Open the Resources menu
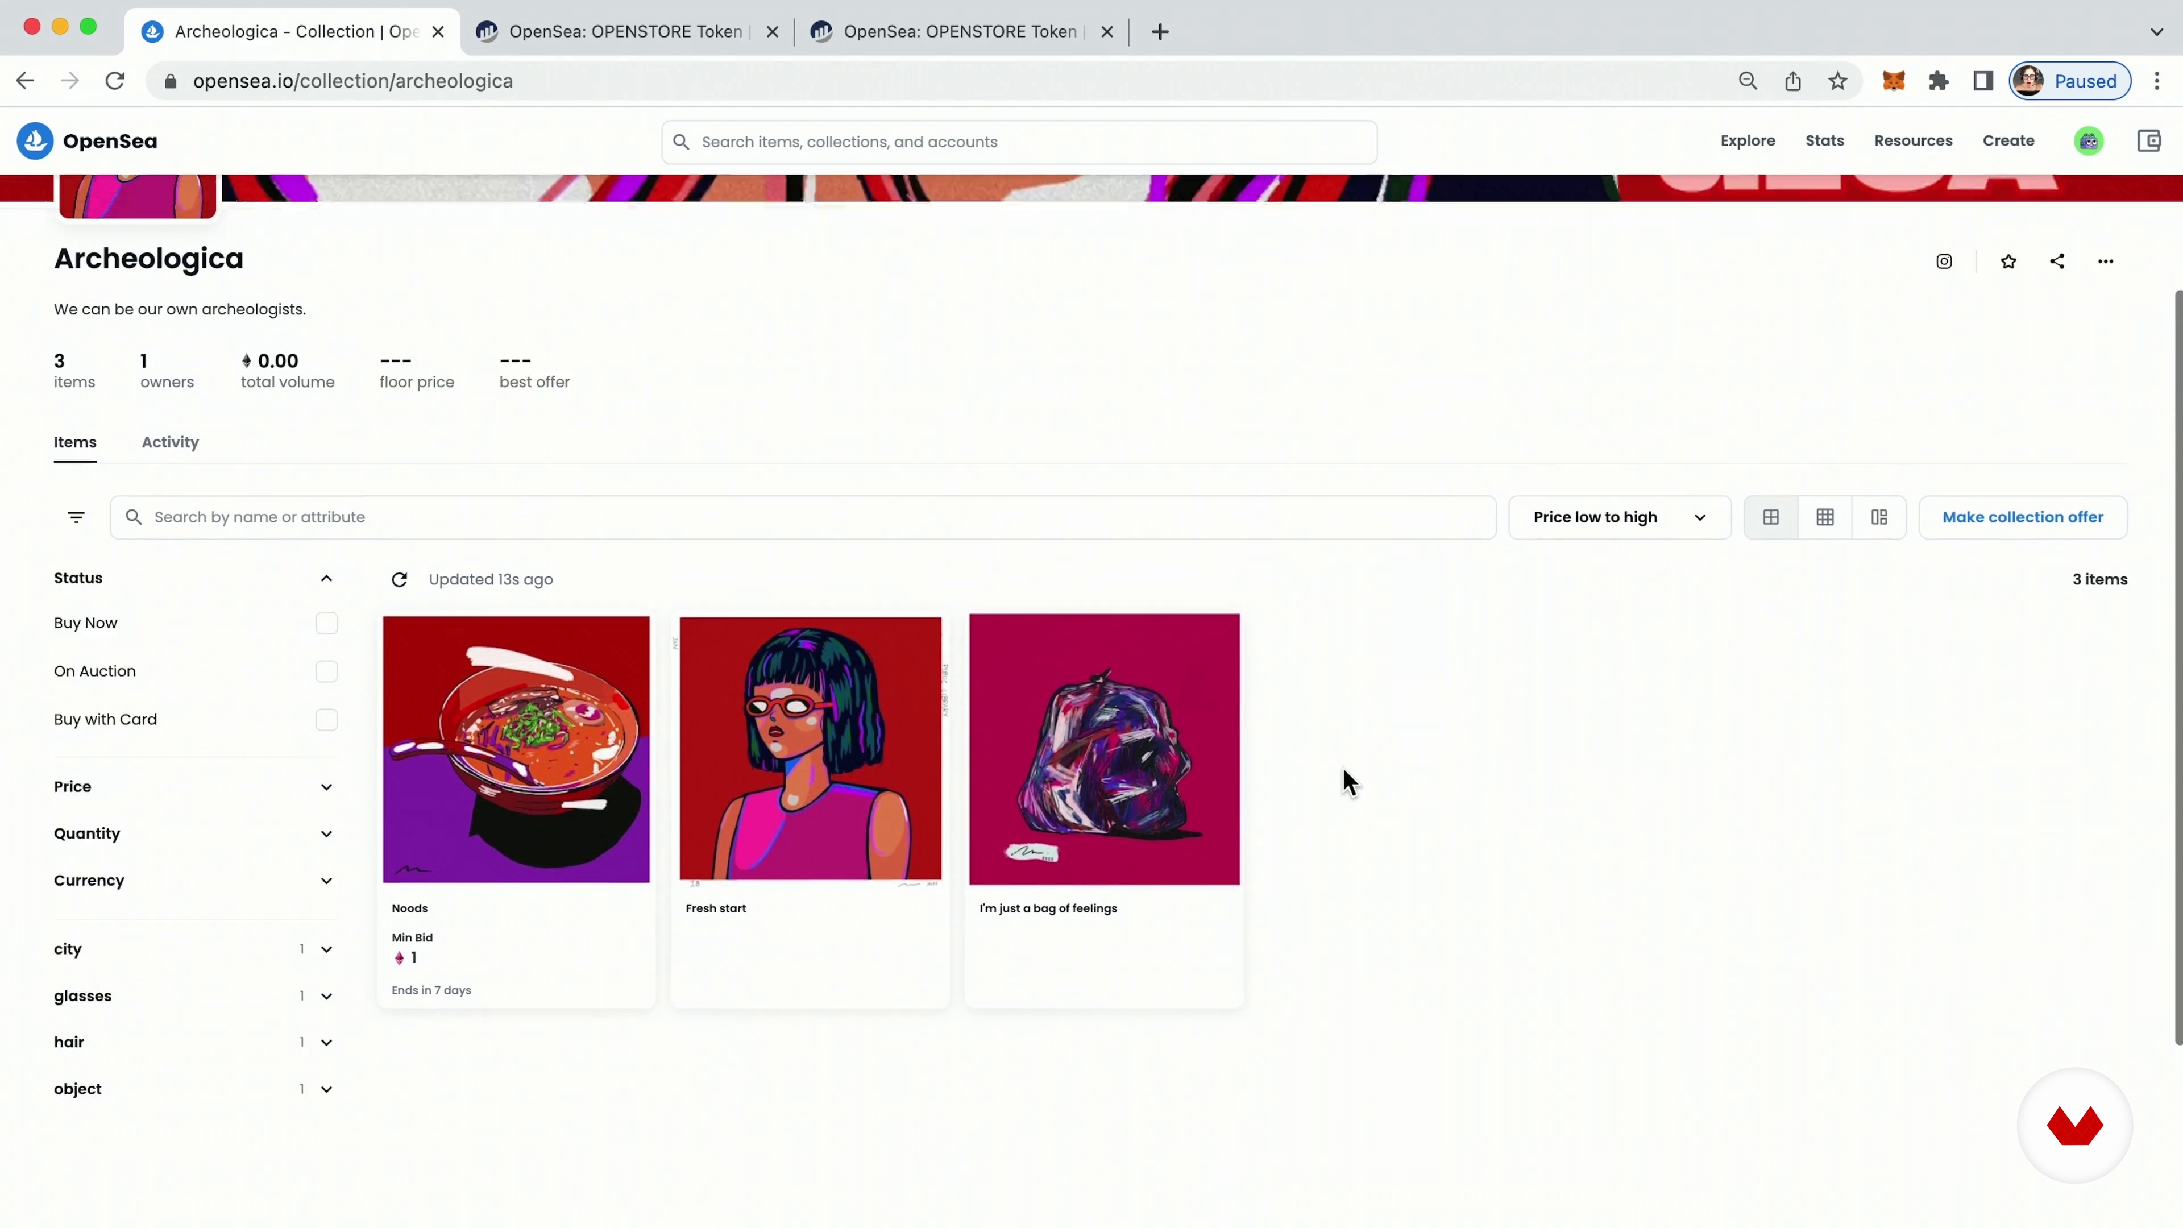Screen dimensions: 2183x1228 click(x=1912, y=140)
